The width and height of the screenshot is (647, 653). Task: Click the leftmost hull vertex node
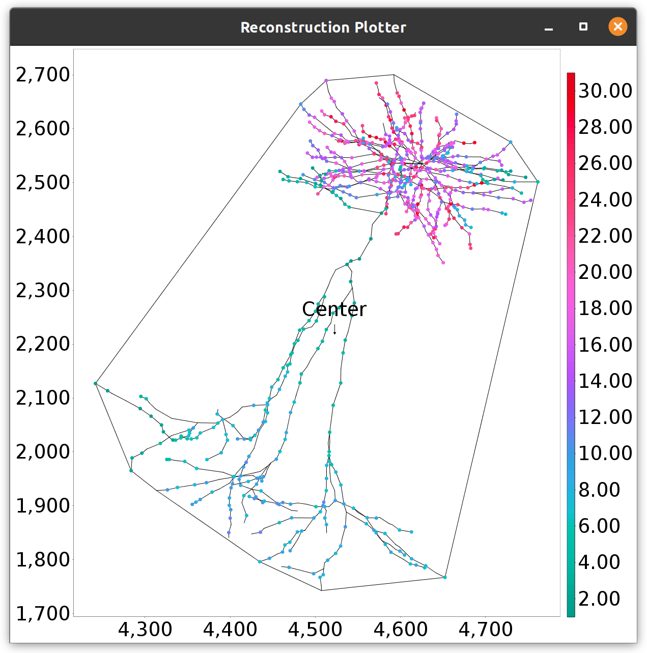[95, 383]
